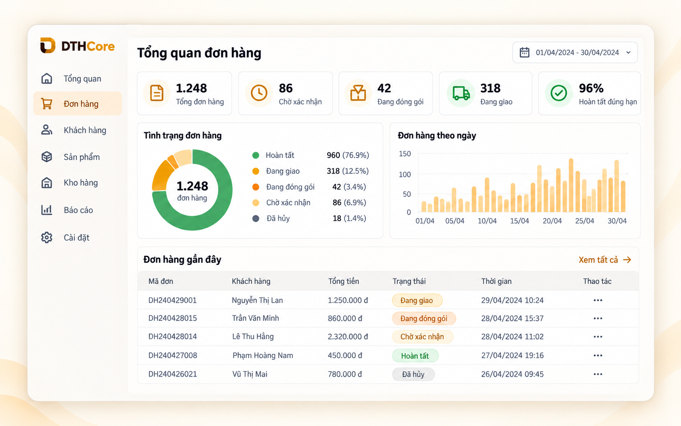Click the Cài đặt gear icon
Image resolution: width=681 pixels, height=426 pixels.
(x=47, y=237)
